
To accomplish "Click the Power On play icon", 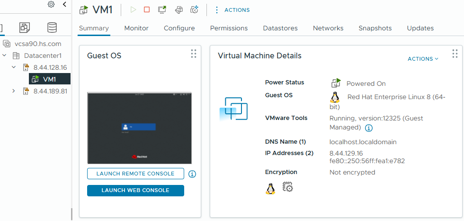I will click(133, 10).
